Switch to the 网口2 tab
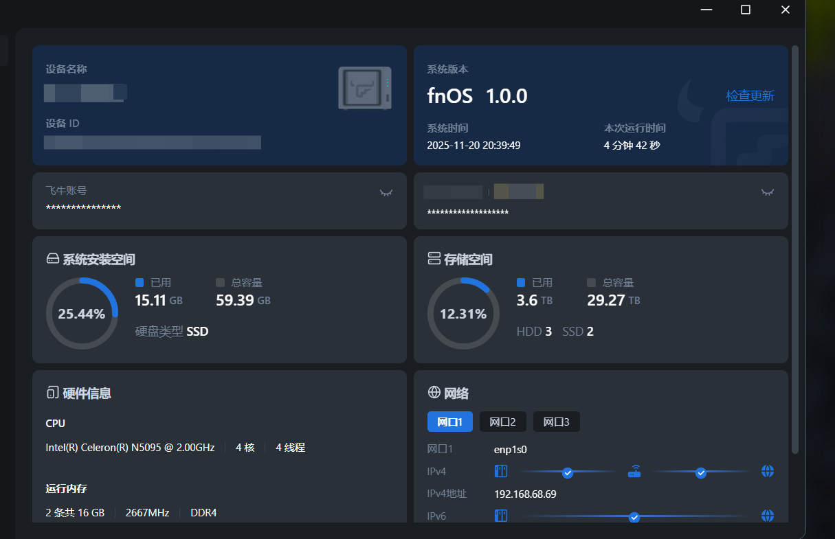 [x=502, y=422]
